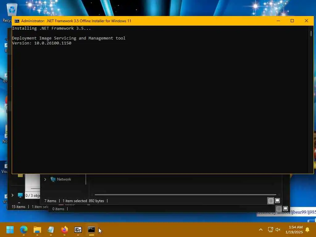316x237 pixels.
Task: Close the .NET Framework installer console
Action: [x=306, y=21]
